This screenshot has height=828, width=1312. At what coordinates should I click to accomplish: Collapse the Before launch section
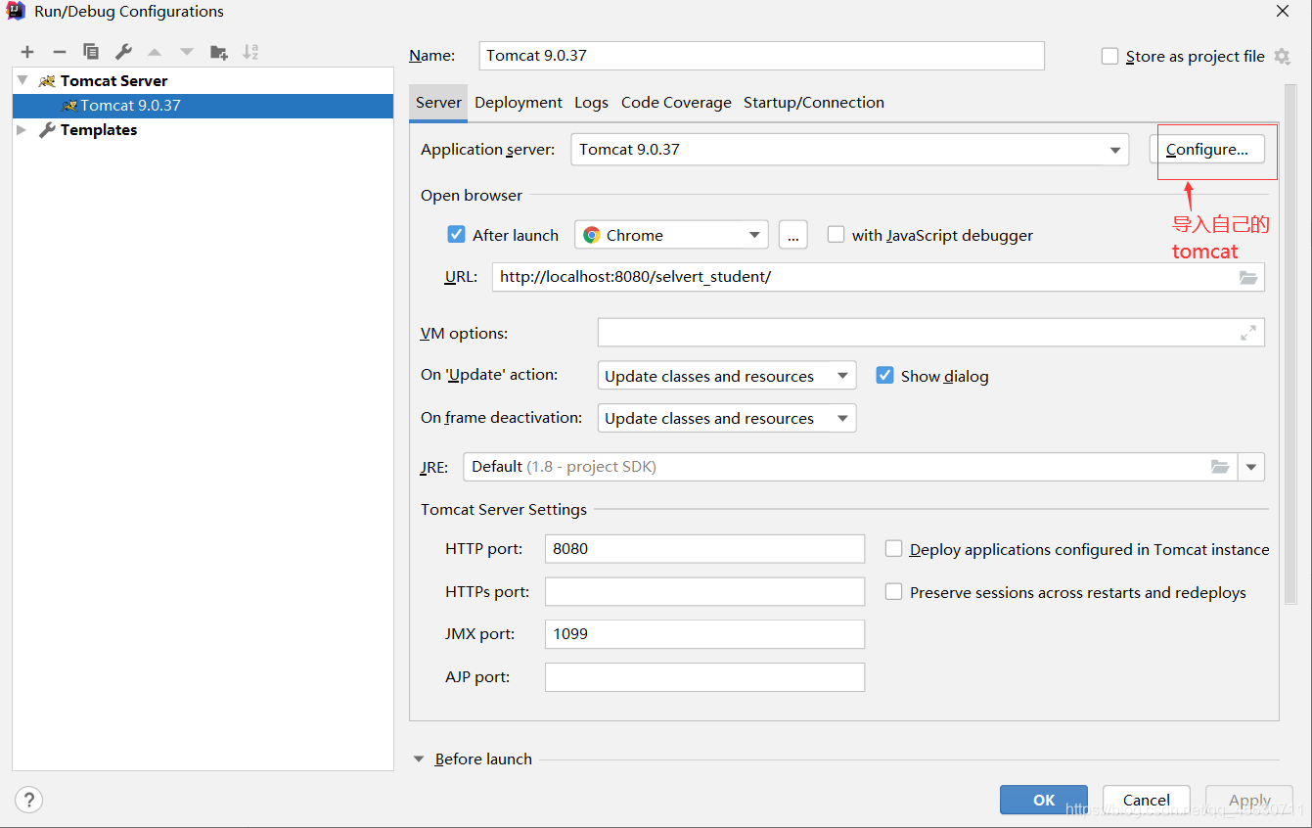[x=420, y=759]
